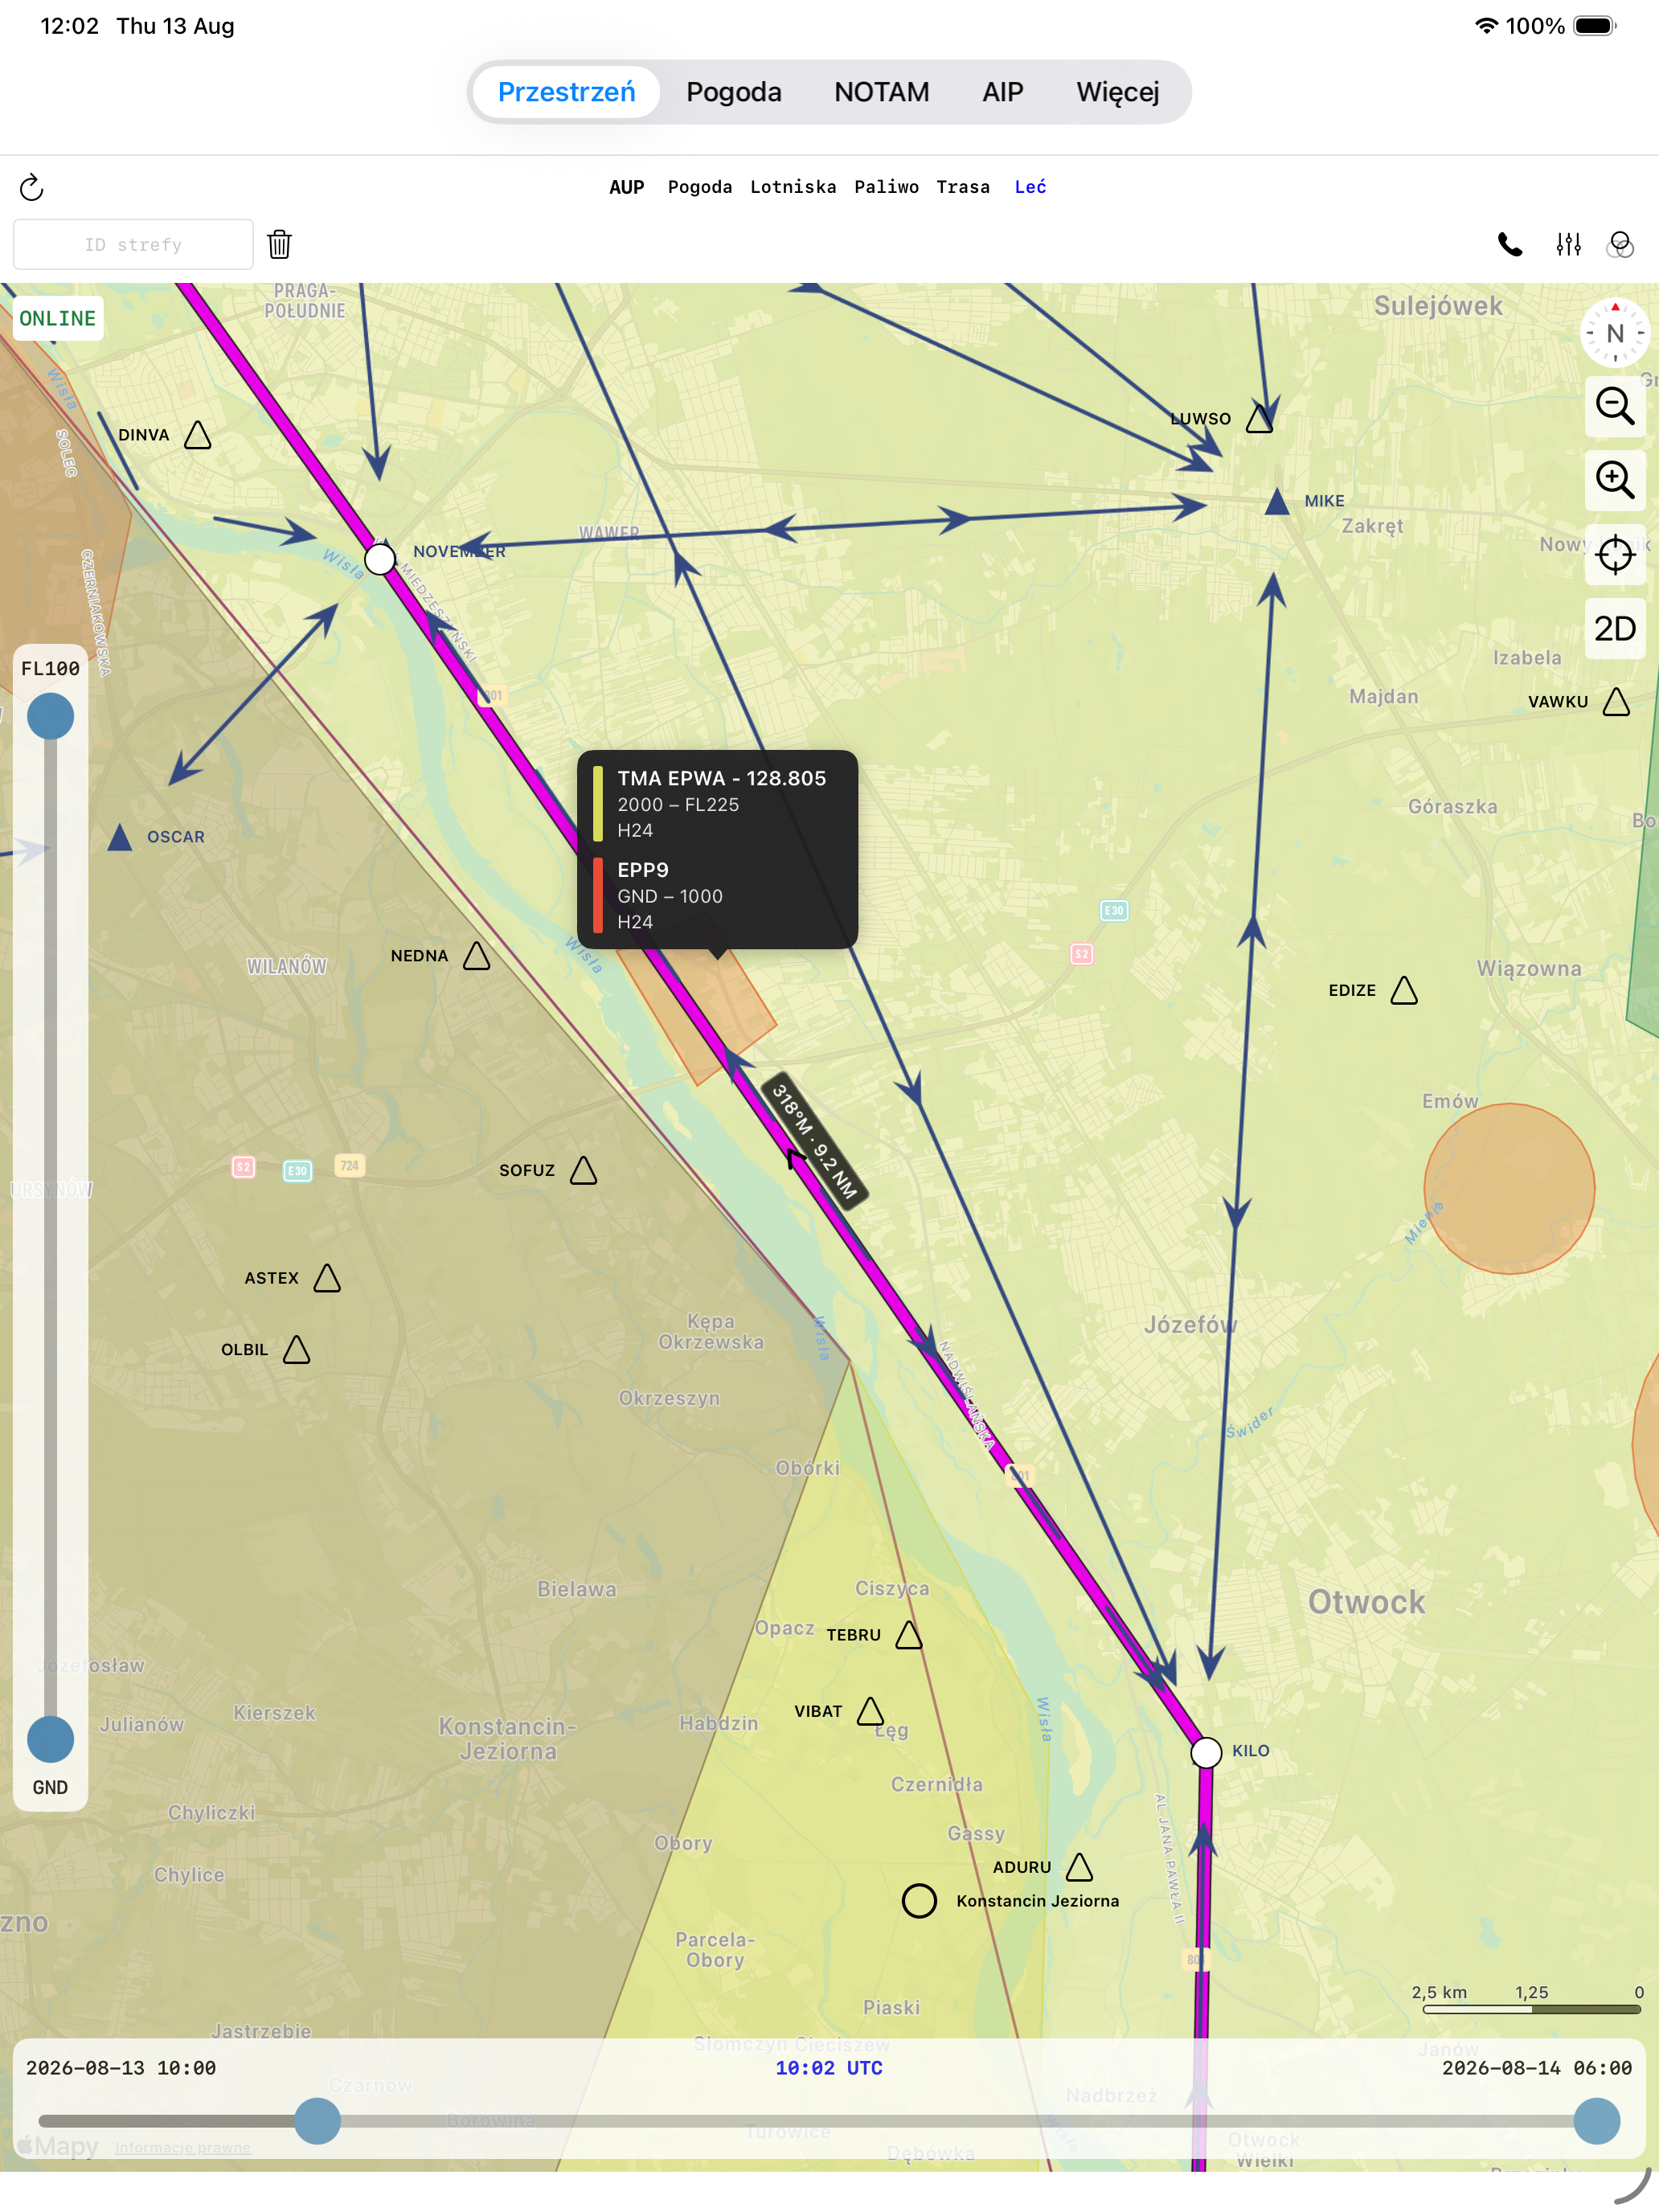Center map on current location
Viewport: 1659px width, 2212px height.
point(1615,554)
